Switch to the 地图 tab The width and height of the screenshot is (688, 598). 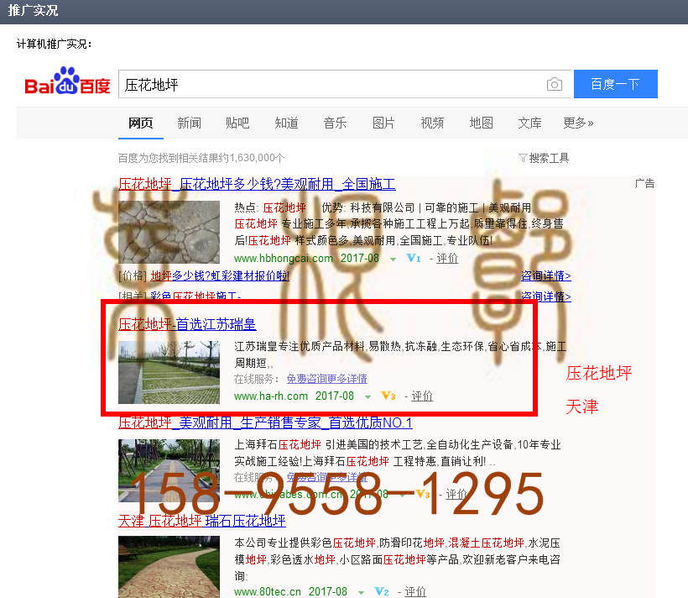(x=482, y=123)
